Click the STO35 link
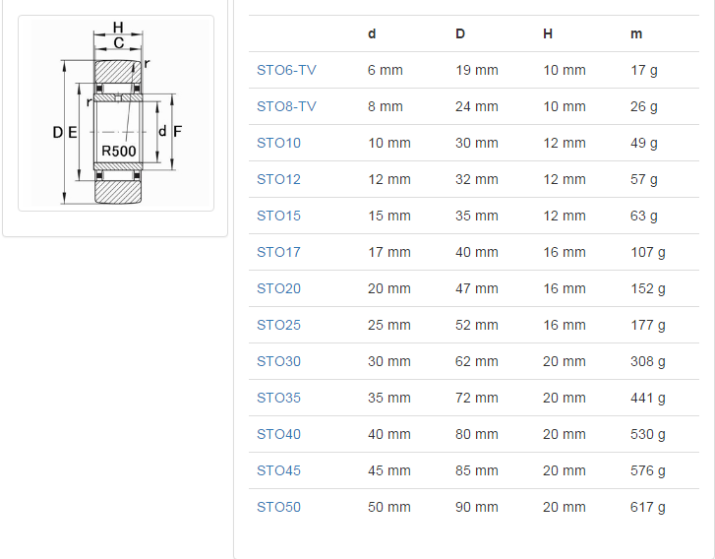Viewport: 715px width, 559px height. click(278, 398)
